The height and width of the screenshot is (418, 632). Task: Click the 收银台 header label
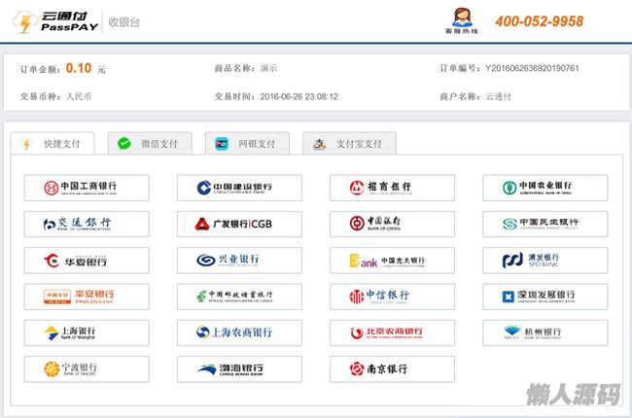124,22
